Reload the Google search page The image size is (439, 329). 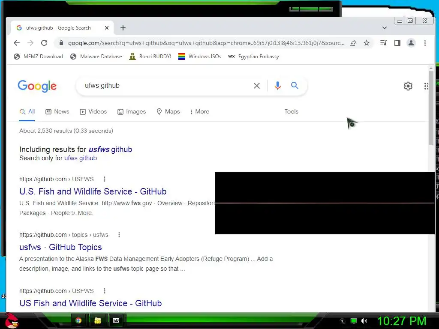pyautogui.click(x=44, y=43)
